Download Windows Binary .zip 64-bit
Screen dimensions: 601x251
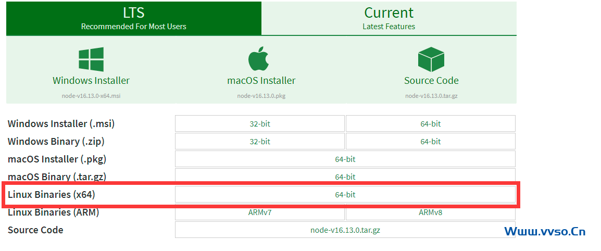(430, 142)
